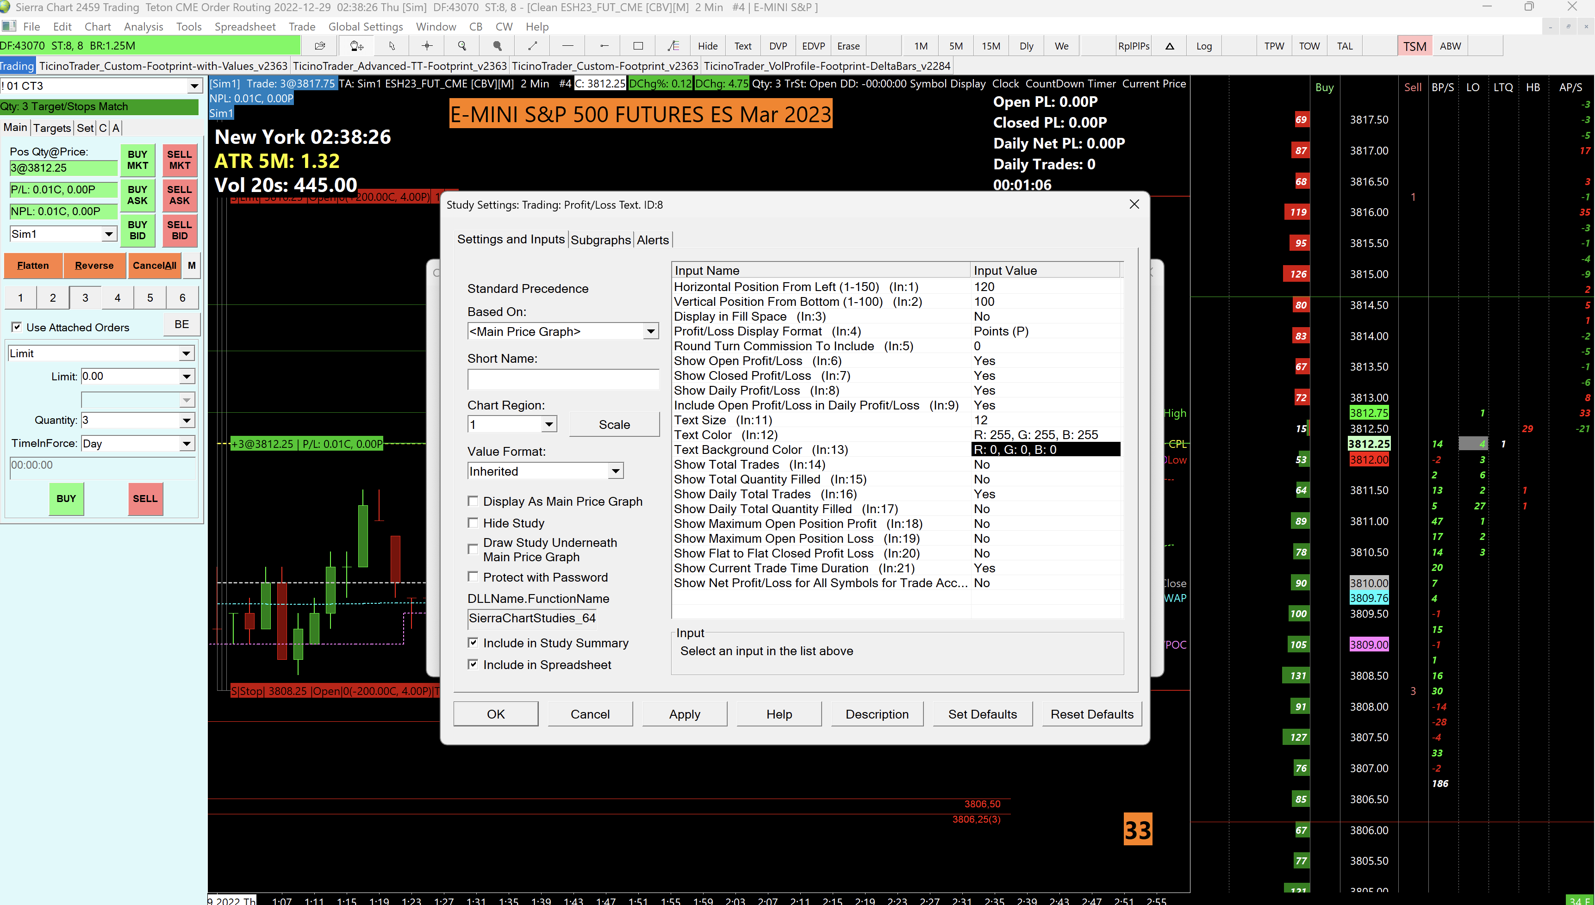Image resolution: width=1595 pixels, height=905 pixels.
Task: Click the Apply button
Action: (685, 714)
